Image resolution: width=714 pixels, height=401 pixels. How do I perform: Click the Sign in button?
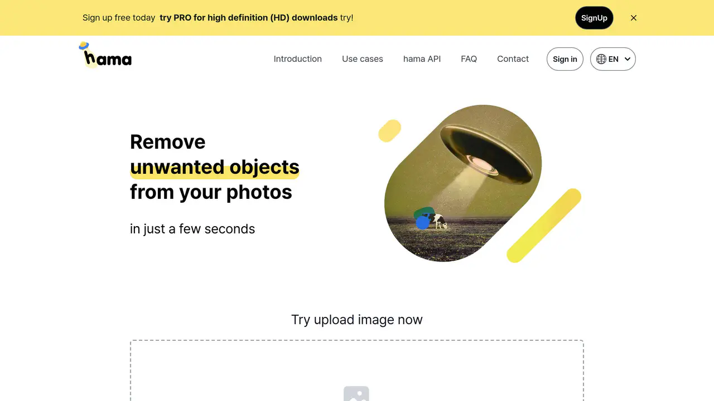(565, 59)
